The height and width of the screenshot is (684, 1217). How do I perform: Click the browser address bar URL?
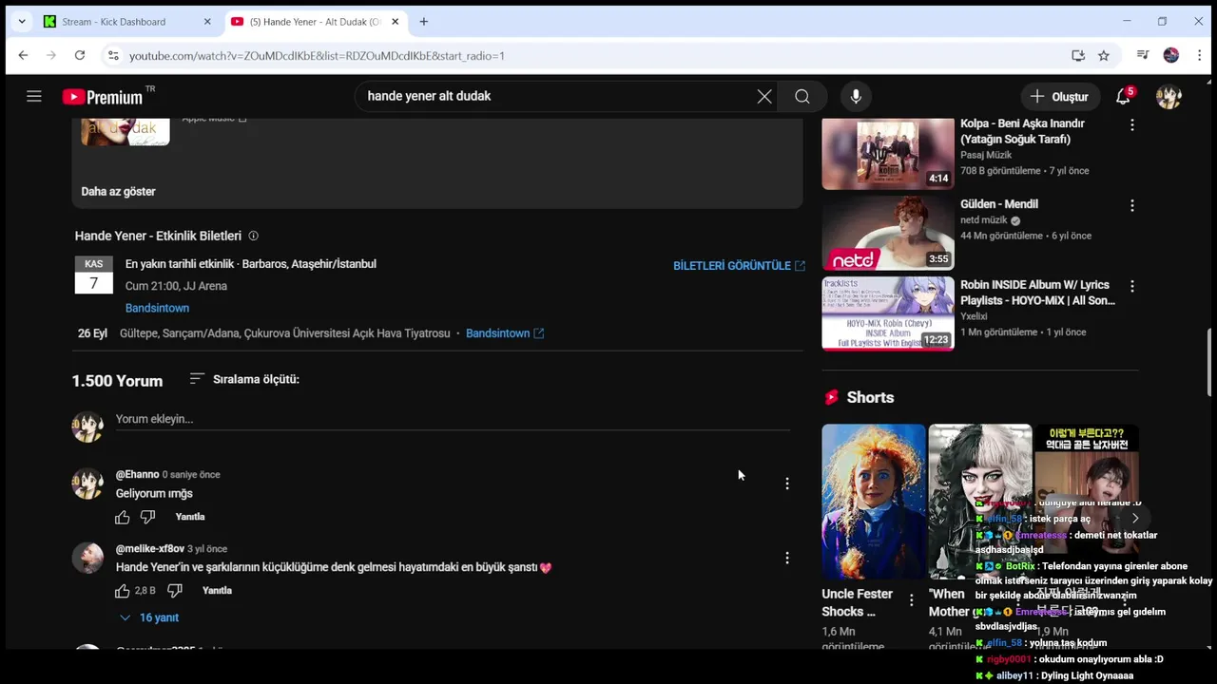tap(317, 55)
